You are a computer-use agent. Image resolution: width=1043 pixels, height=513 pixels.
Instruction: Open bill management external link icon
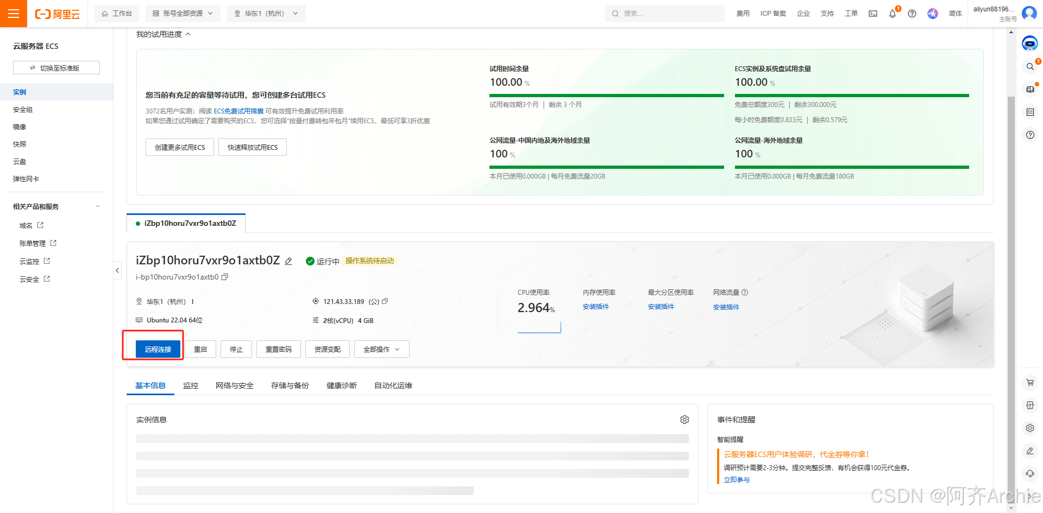click(x=53, y=243)
